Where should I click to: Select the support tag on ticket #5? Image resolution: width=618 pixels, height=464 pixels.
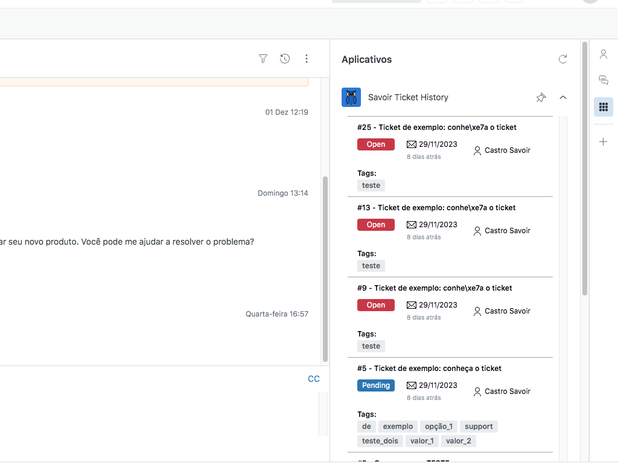click(479, 427)
